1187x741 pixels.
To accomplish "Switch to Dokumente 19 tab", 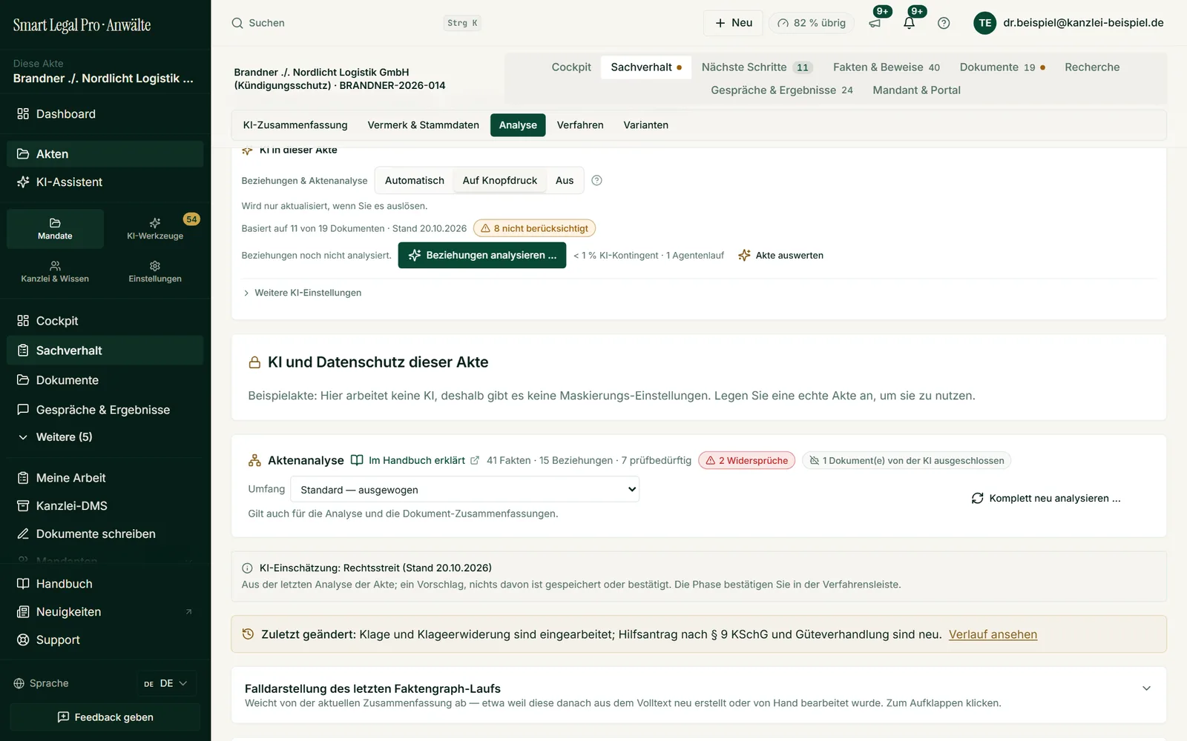I will 1002,67.
